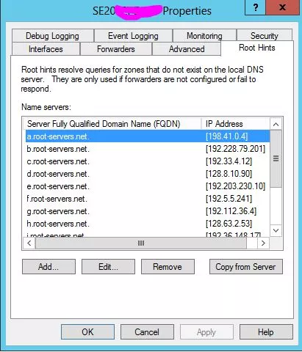The image size is (302, 352).
Task: Open the Advanced tab
Action: point(187,49)
